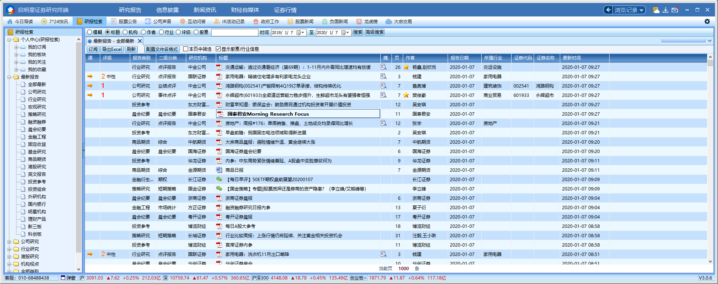Click the download icon in title bar

666,10
